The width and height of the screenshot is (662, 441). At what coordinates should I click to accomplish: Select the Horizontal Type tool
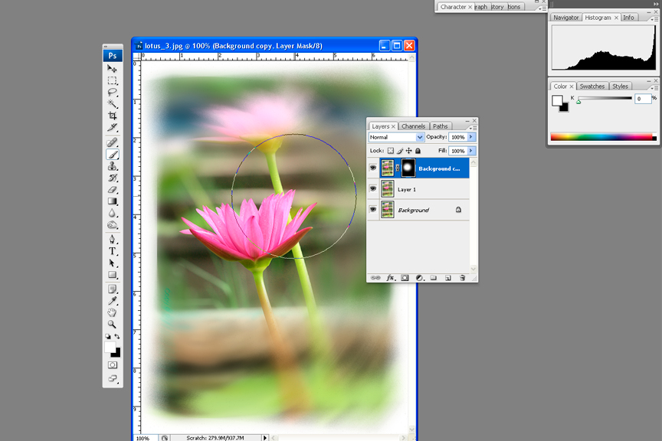(113, 251)
